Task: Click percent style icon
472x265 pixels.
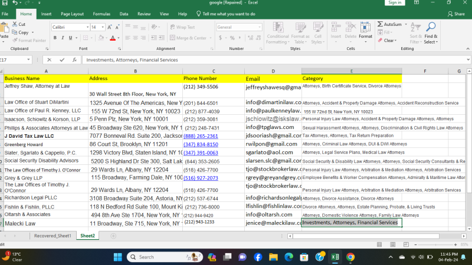Action: coord(232,38)
